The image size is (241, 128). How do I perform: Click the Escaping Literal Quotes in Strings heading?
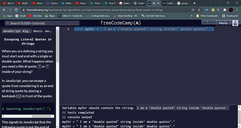click(x=28, y=42)
